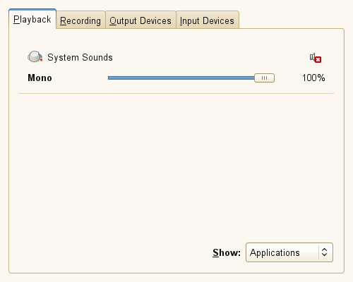The height and width of the screenshot is (282, 353).
Task: Open the Show Applications dropdown
Action: pyautogui.click(x=289, y=252)
